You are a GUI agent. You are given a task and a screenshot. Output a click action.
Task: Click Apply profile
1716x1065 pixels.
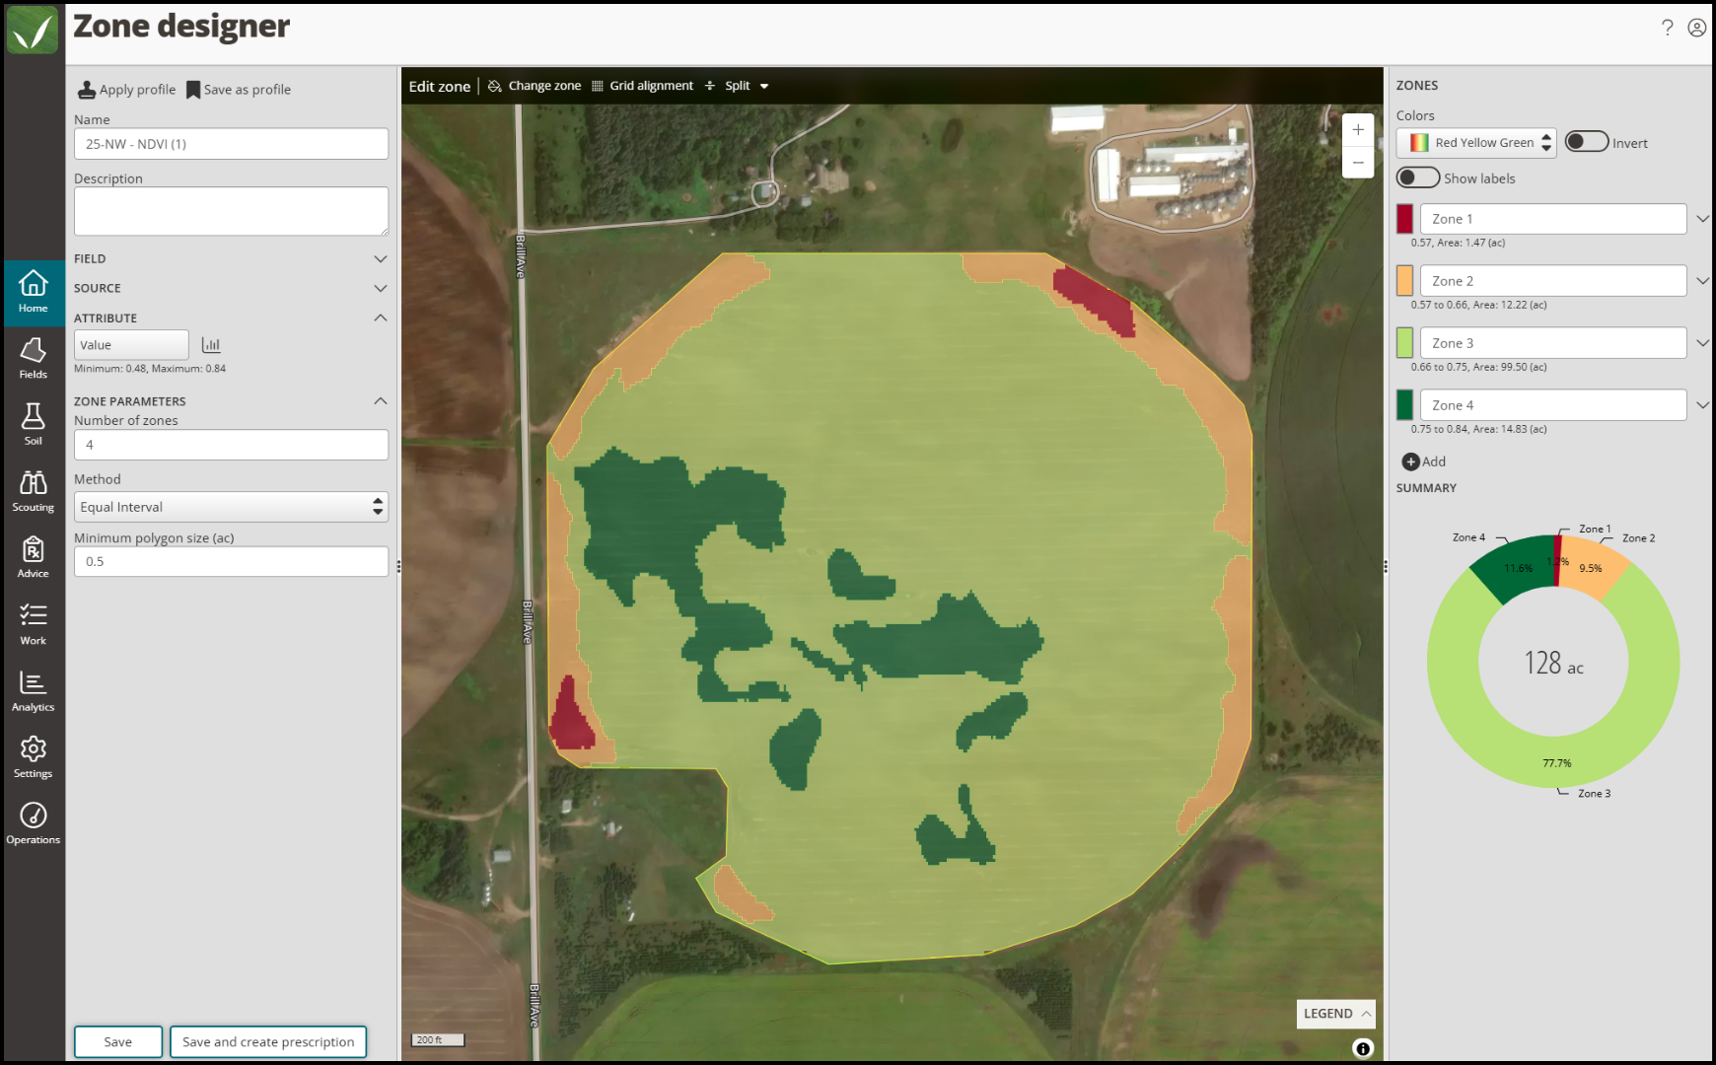[x=127, y=90]
